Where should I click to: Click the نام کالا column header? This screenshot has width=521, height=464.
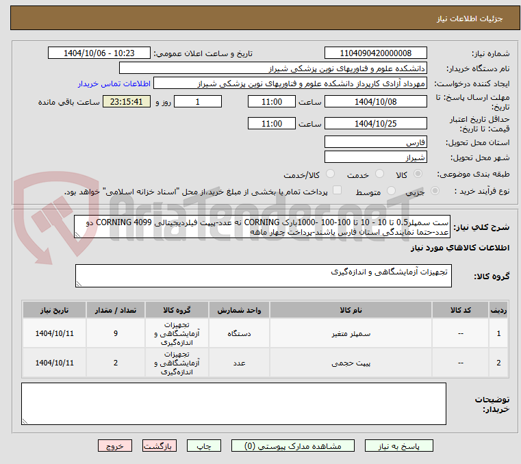coord(351,310)
